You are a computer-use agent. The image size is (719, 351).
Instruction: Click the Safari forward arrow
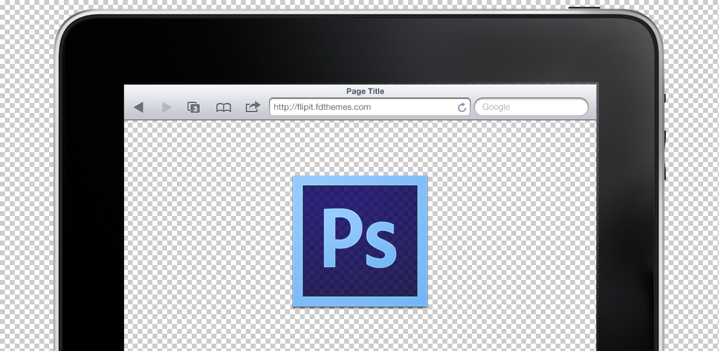pyautogui.click(x=167, y=107)
